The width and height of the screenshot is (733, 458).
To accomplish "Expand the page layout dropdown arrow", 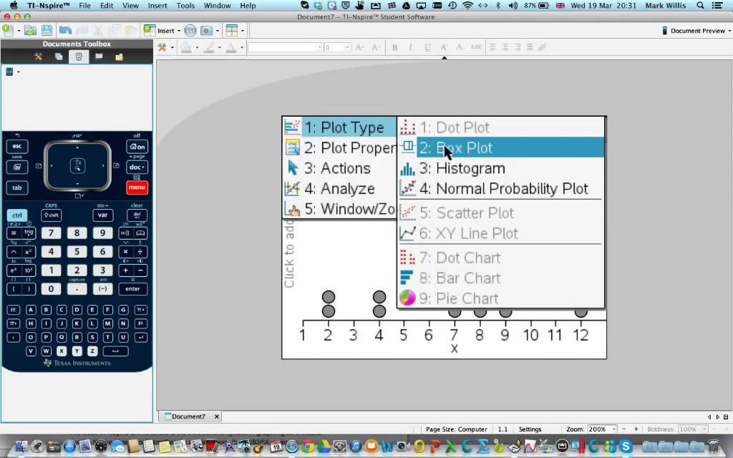I will [x=242, y=31].
